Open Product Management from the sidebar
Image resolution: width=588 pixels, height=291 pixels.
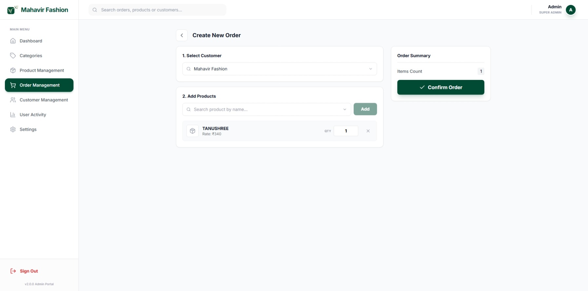42,70
